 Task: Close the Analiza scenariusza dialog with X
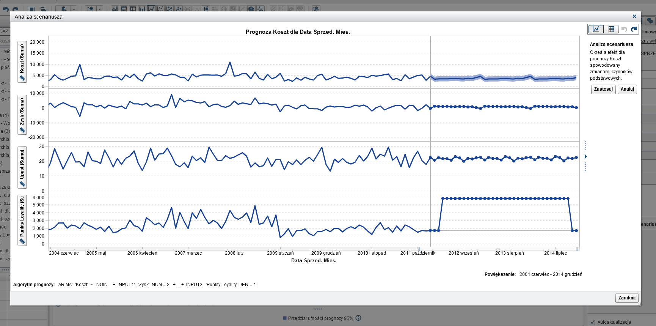coord(634,16)
